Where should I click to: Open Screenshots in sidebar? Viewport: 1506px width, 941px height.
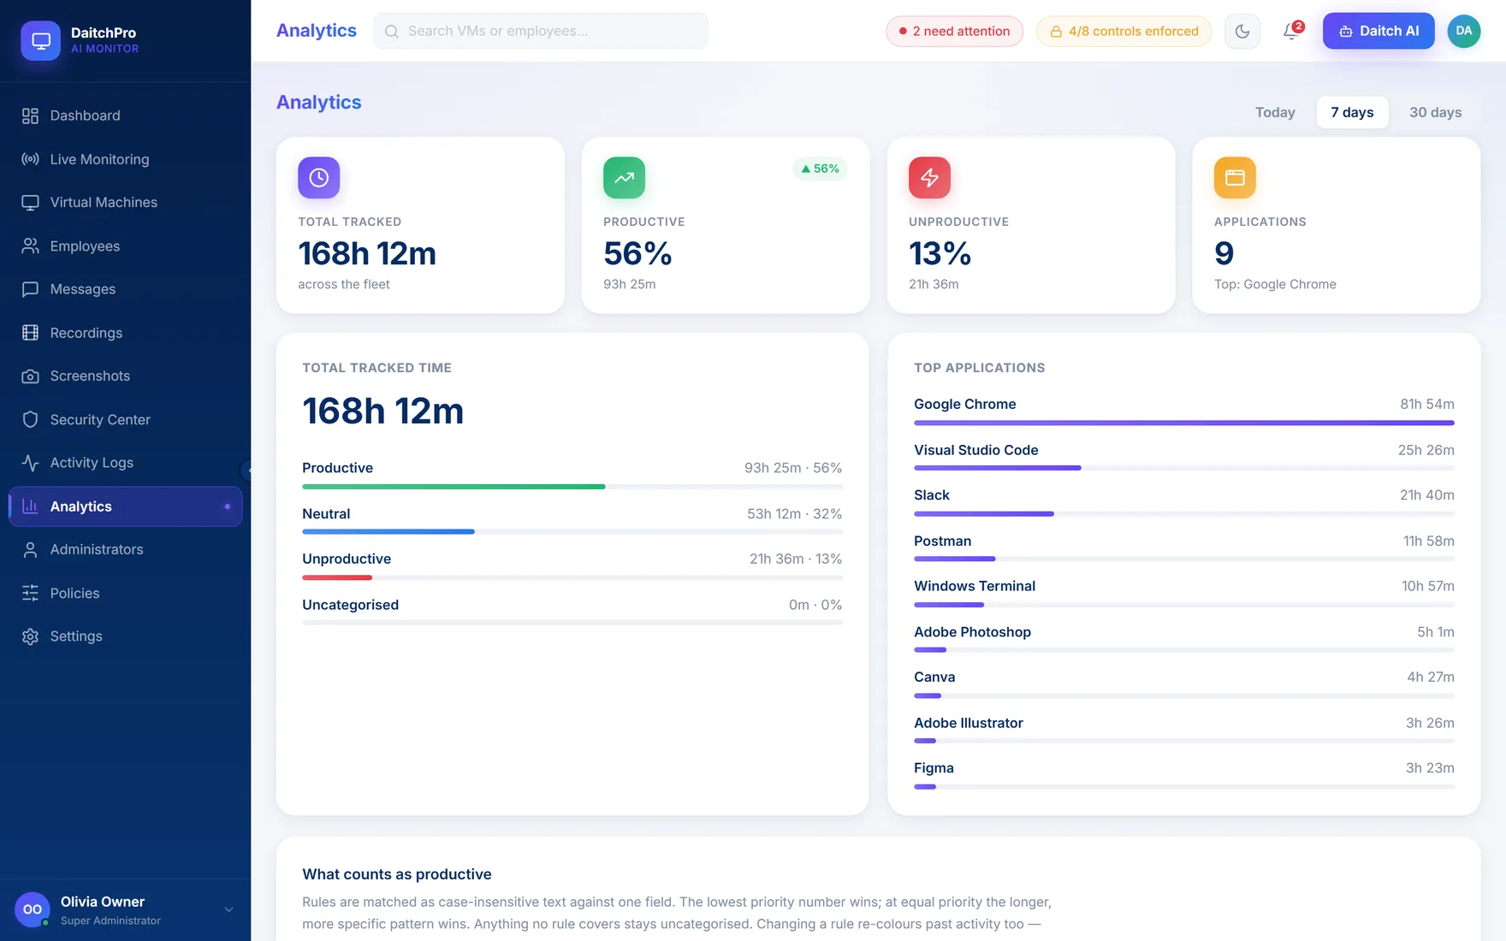[x=125, y=376]
